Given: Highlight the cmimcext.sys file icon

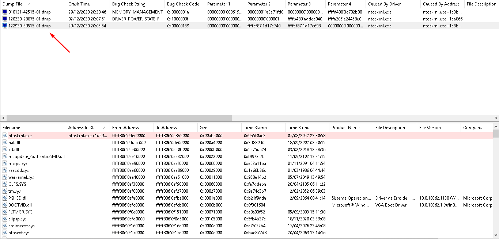Looking at the screenshot, I should point(5,226).
